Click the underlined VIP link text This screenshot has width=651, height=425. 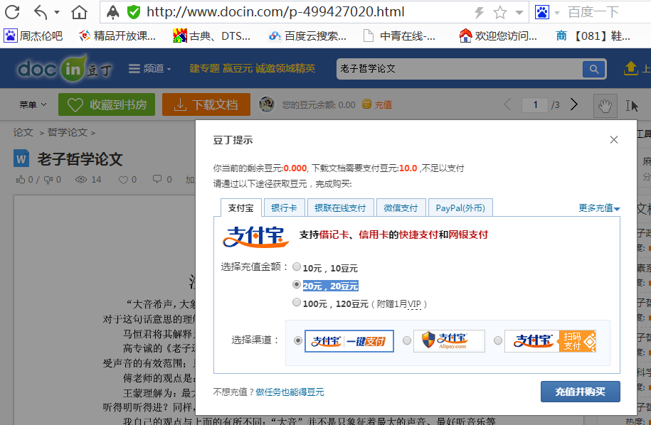pyautogui.click(x=414, y=304)
